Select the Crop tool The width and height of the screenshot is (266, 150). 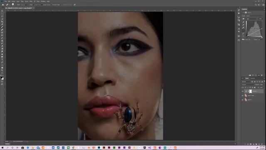point(2,22)
